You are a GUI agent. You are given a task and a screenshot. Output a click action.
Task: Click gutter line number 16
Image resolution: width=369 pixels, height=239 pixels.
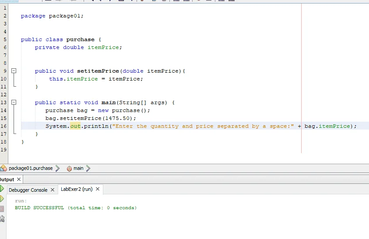(4, 126)
